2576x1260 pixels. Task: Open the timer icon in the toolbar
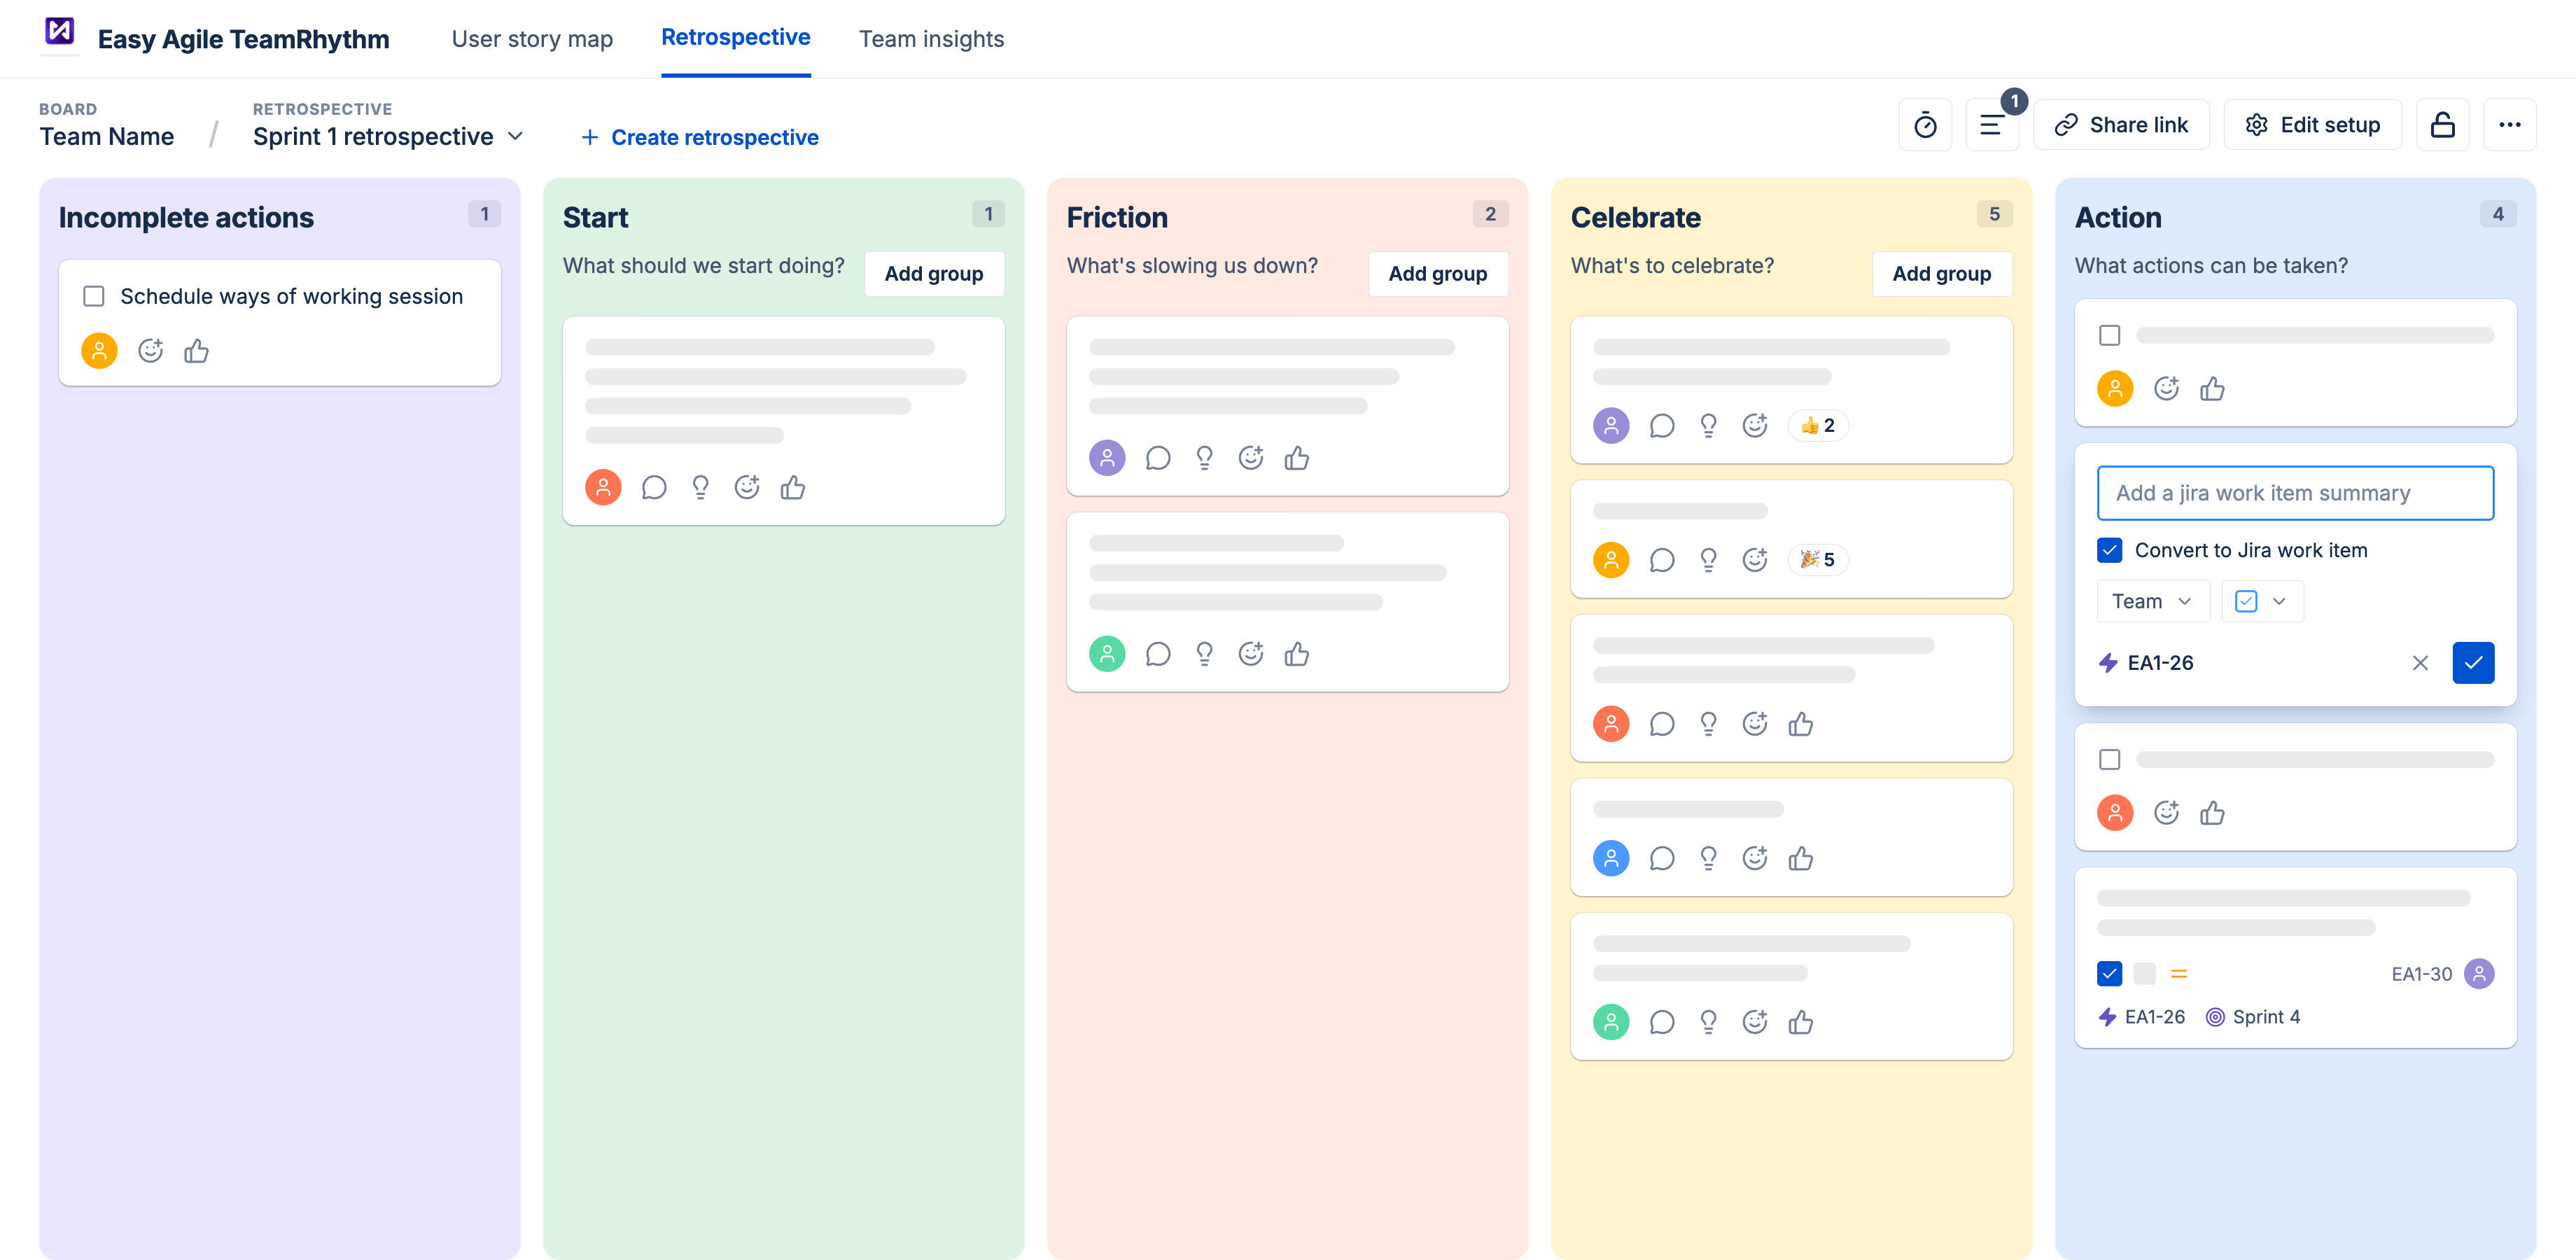point(1925,125)
